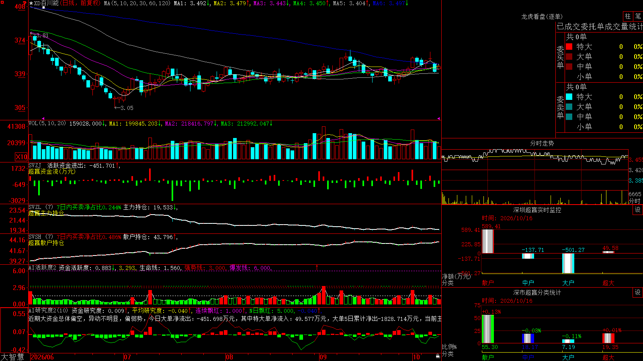Click the dark red 大单 buy-order swatch

[x=569, y=57]
